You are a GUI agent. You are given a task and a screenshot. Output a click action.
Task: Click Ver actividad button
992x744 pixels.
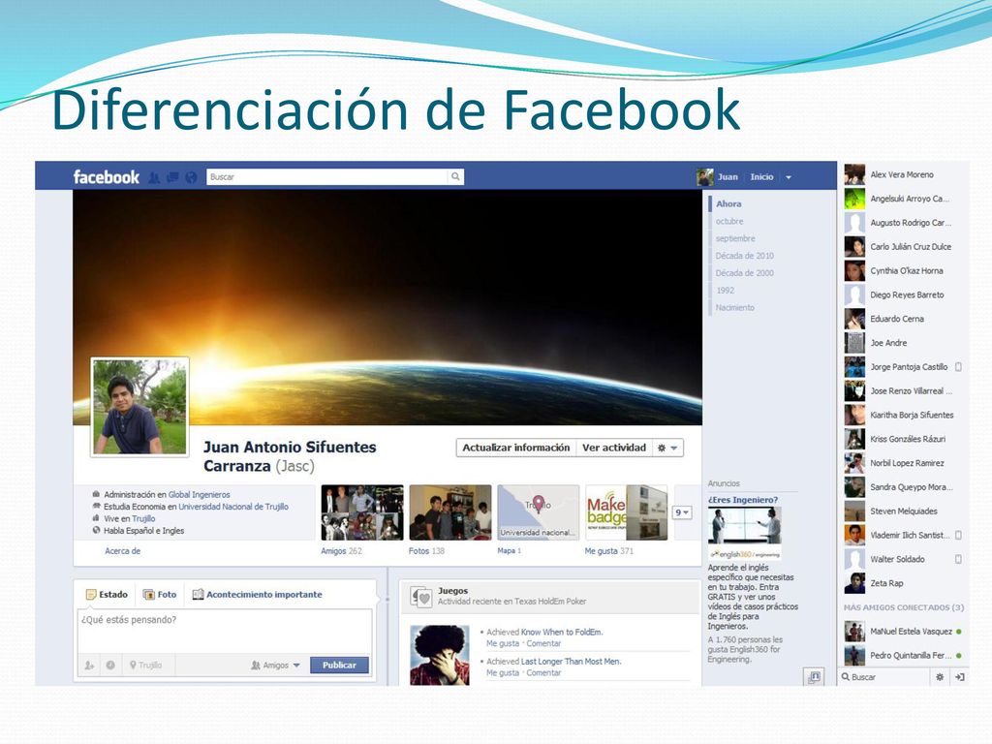(613, 448)
